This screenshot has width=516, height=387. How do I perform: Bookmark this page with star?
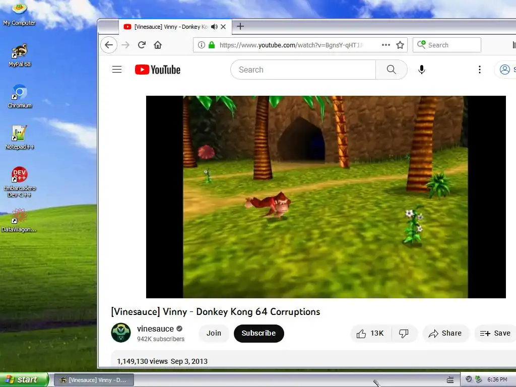pos(400,45)
